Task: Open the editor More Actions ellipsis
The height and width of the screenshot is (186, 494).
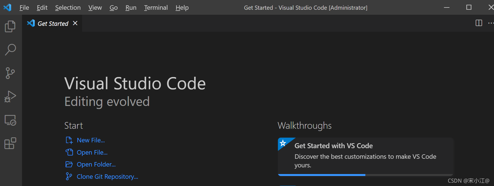Action: 491,23
